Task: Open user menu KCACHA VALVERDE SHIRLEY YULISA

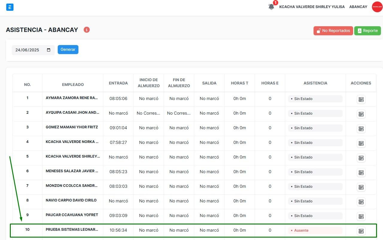Action: click(312, 7)
